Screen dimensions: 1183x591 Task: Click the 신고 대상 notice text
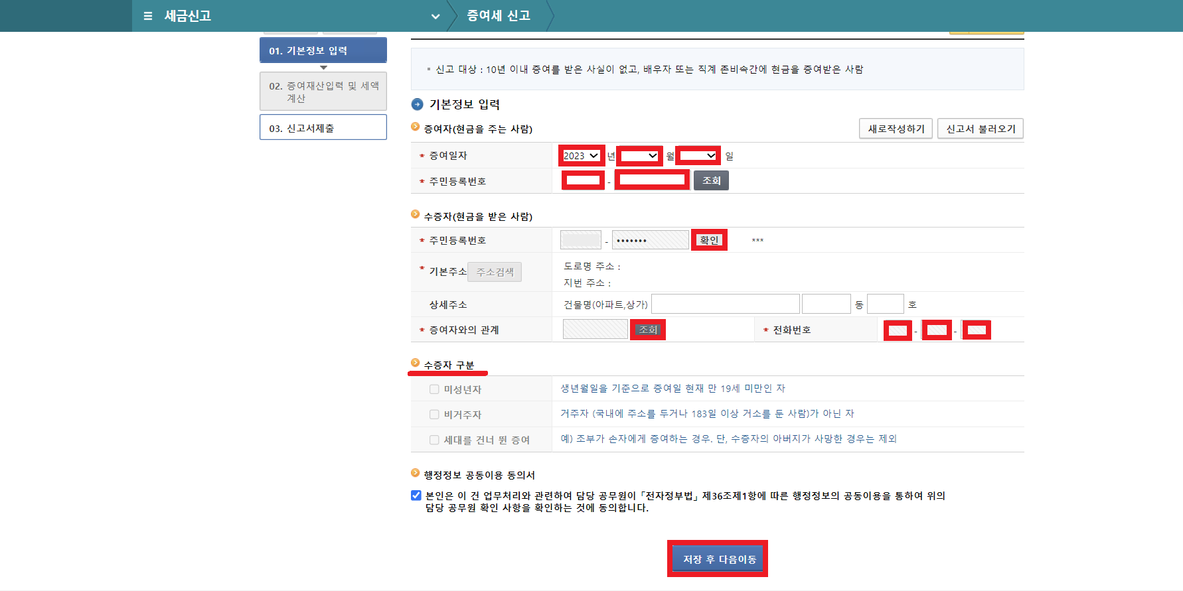tap(649, 69)
